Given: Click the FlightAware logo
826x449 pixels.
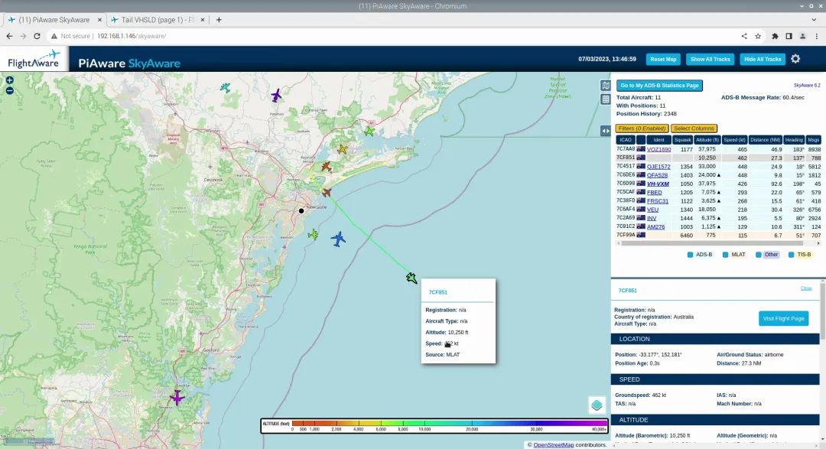Looking at the screenshot, I should point(34,59).
